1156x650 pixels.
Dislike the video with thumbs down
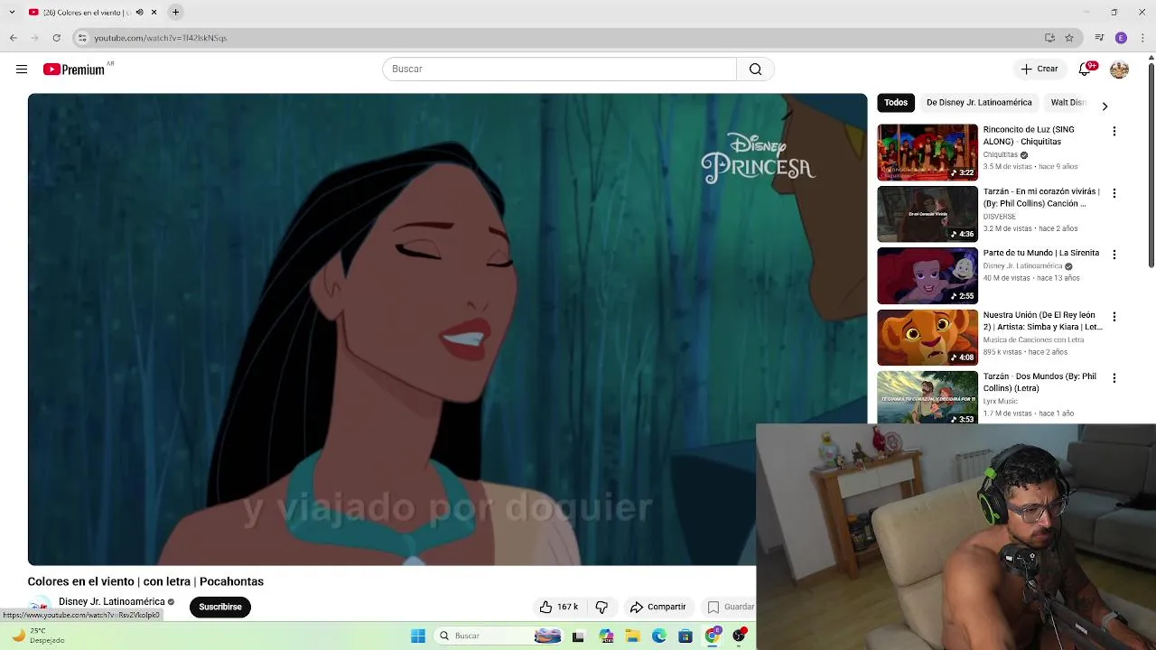pyautogui.click(x=601, y=607)
